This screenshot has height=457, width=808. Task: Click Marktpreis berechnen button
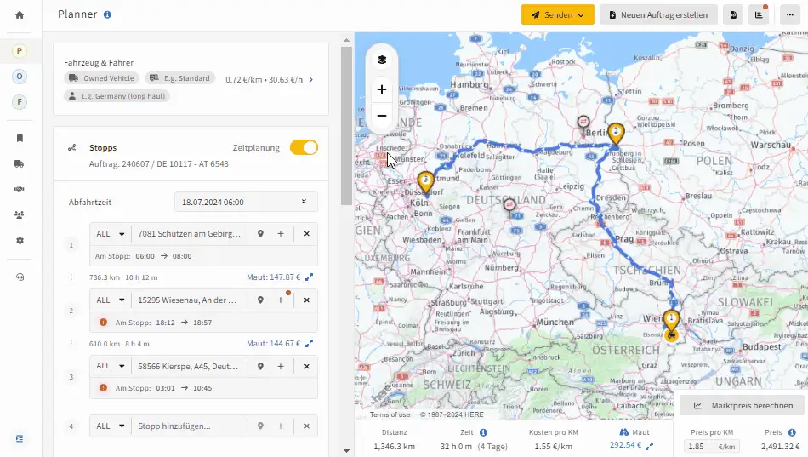742,405
